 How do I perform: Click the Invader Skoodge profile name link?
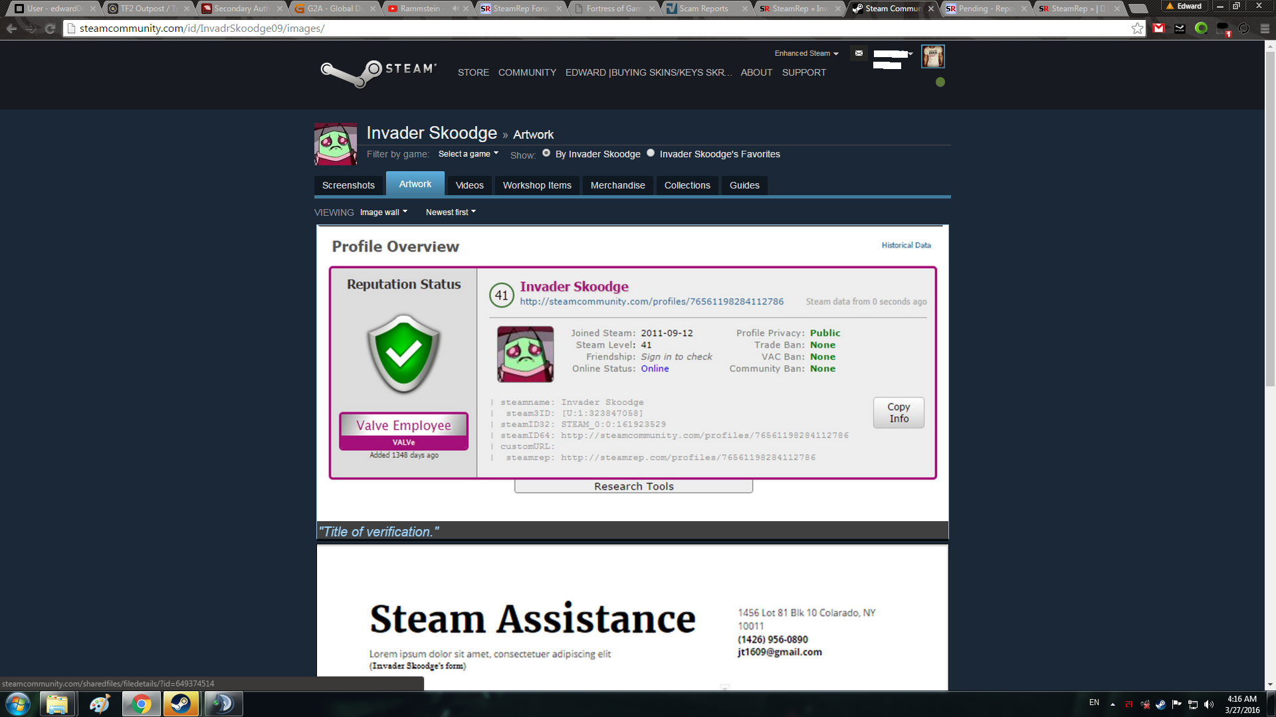(431, 133)
